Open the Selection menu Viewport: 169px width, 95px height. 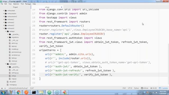pyautogui.click(x=16, y=4)
